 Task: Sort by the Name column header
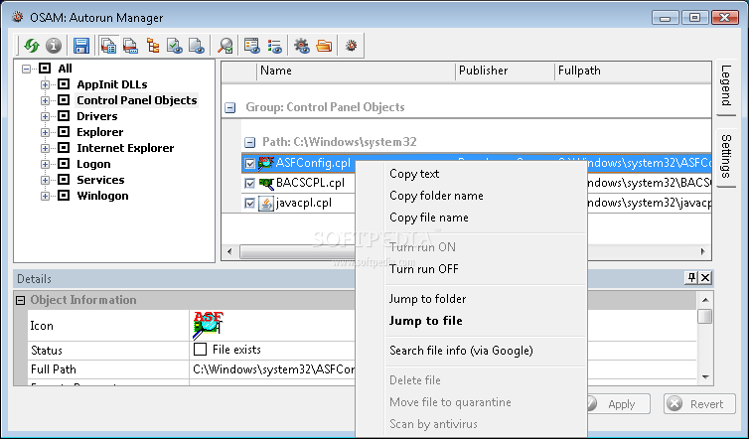tap(356, 71)
